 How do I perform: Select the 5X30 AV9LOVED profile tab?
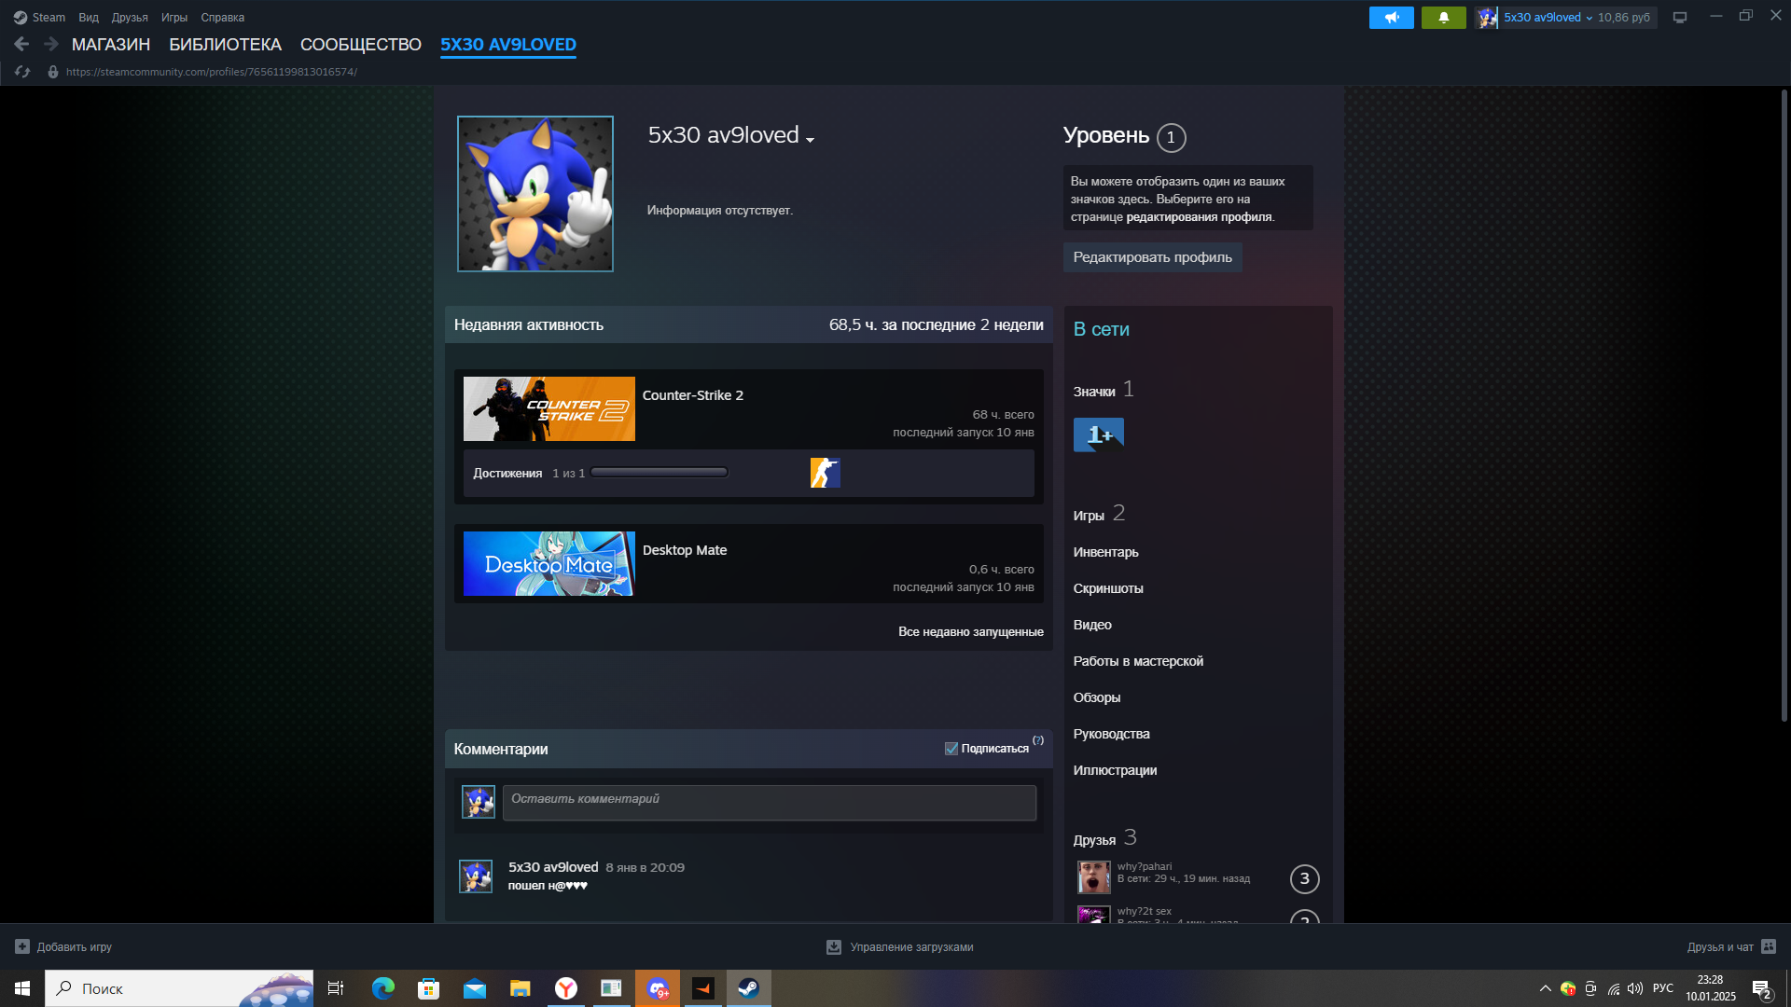(x=508, y=45)
